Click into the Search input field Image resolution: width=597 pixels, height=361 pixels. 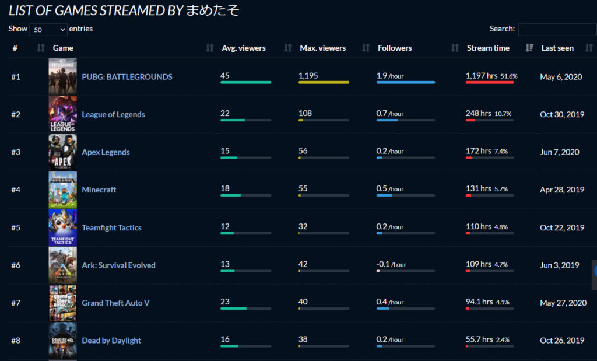(x=556, y=29)
